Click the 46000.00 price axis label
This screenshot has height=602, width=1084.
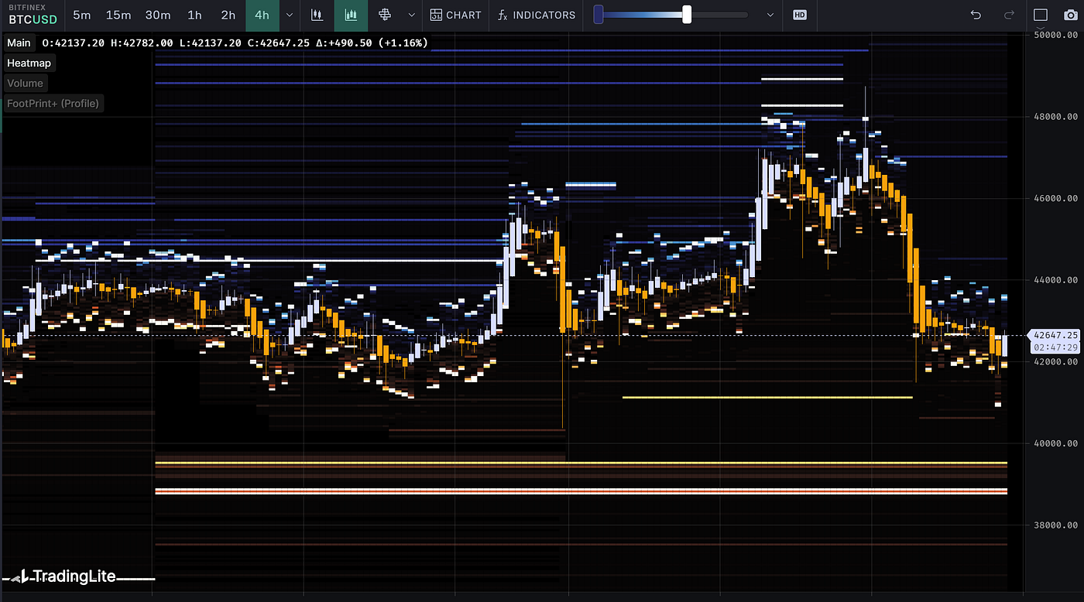(x=1056, y=198)
